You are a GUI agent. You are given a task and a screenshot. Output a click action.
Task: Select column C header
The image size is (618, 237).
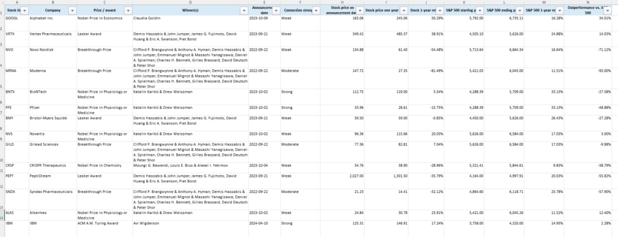click(x=104, y=2)
